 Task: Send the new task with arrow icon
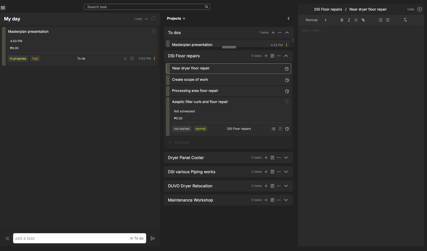tap(153, 238)
